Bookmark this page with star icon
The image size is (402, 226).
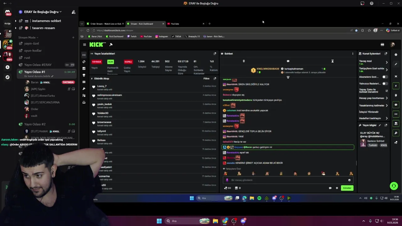(356, 30)
